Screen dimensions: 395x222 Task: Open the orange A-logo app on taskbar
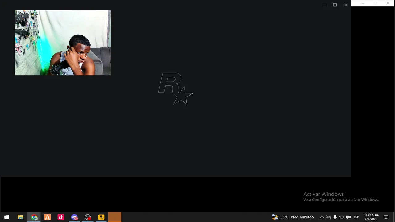47,217
